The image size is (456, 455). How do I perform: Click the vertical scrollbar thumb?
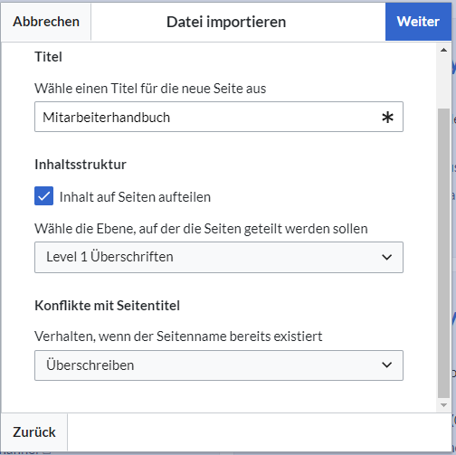coord(443,253)
